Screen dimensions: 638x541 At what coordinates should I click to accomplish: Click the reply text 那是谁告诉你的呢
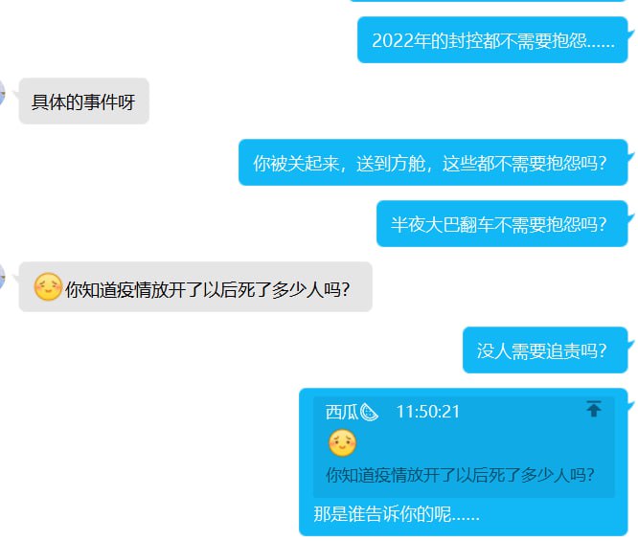tap(397, 514)
